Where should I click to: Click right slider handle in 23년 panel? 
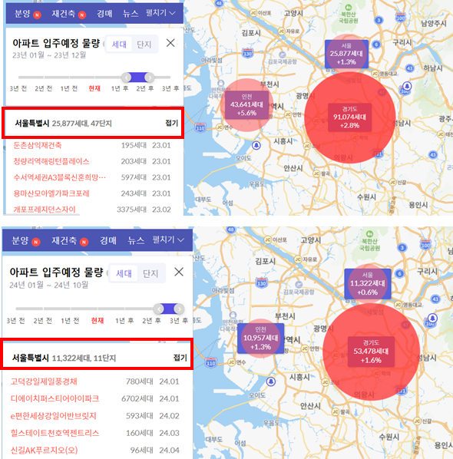pyautogui.click(x=150, y=78)
